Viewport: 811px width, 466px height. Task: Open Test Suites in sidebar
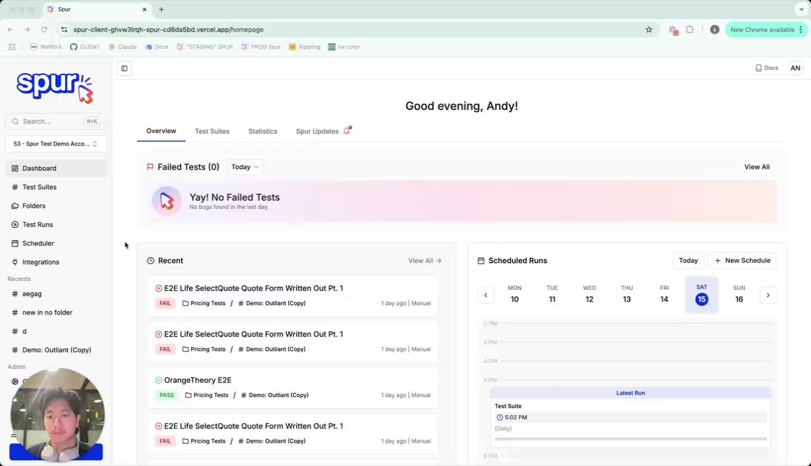click(x=56, y=187)
